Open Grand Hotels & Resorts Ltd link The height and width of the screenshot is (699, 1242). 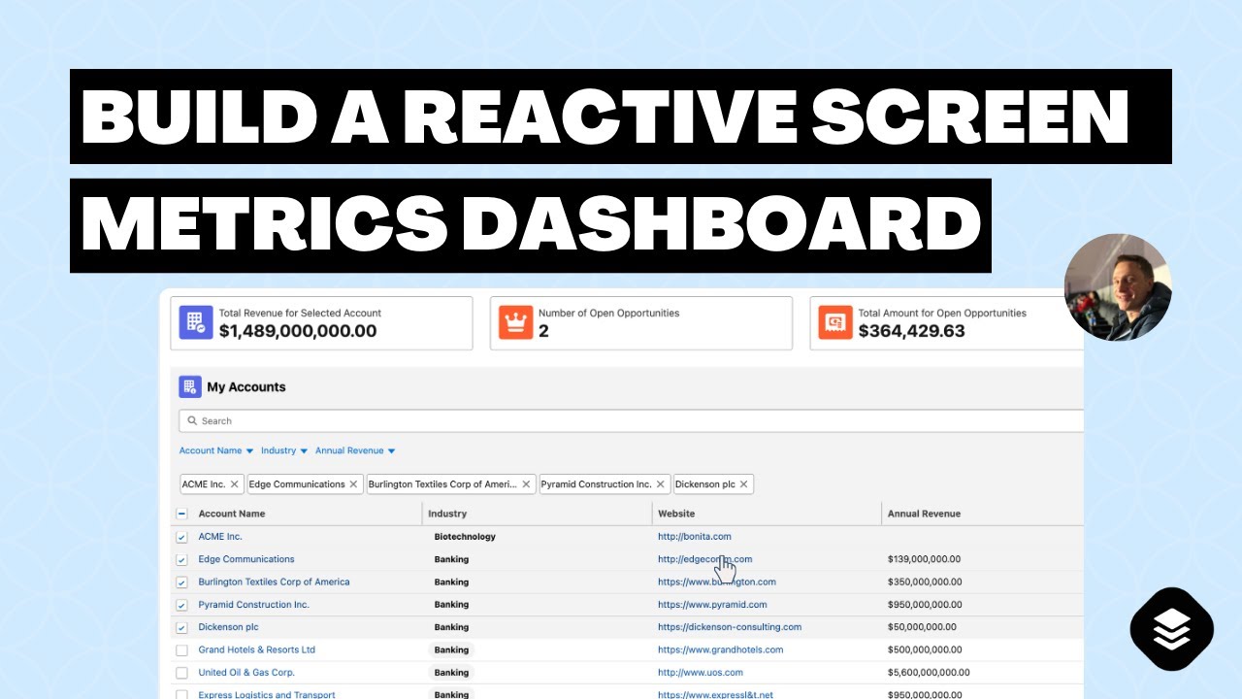click(257, 649)
